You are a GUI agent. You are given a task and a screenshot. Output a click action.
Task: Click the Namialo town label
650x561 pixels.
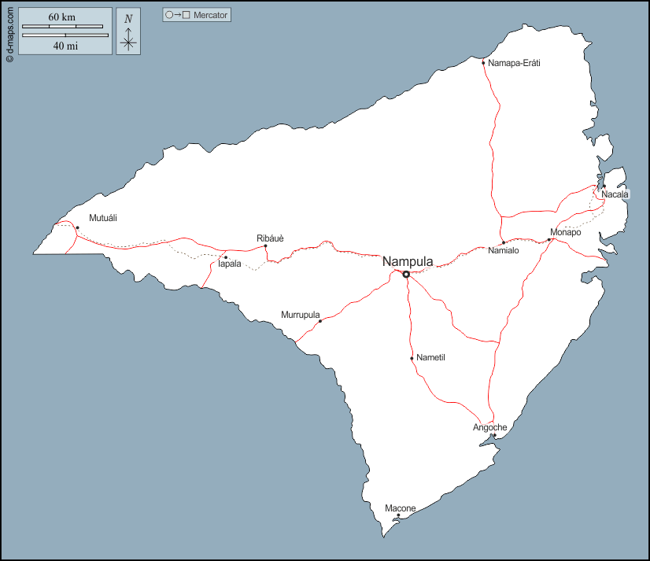(x=504, y=251)
